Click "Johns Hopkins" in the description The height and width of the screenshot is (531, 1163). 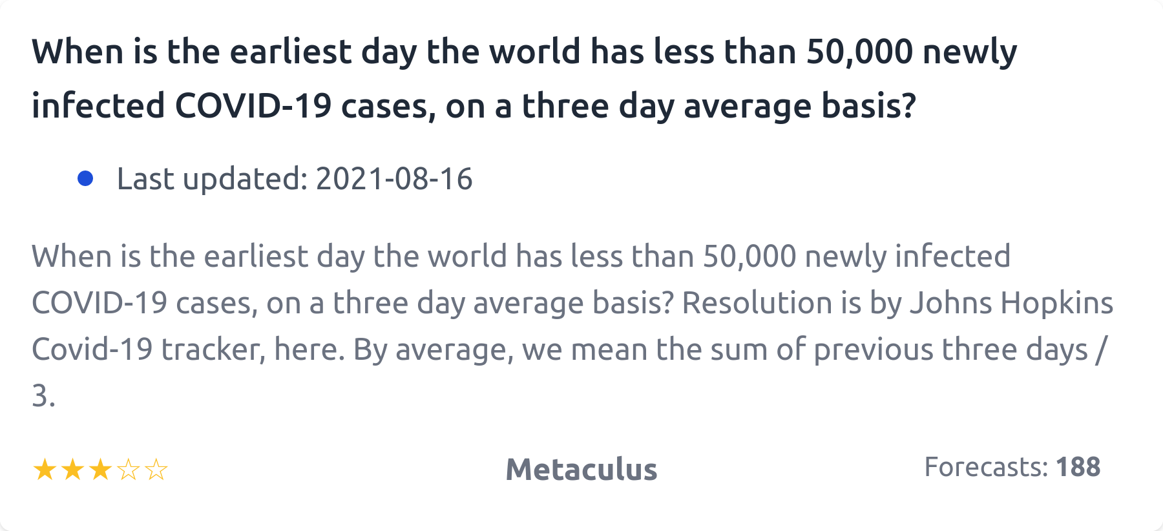pyautogui.click(x=1012, y=303)
